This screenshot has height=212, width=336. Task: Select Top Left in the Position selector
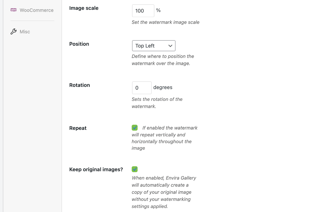coord(154,46)
